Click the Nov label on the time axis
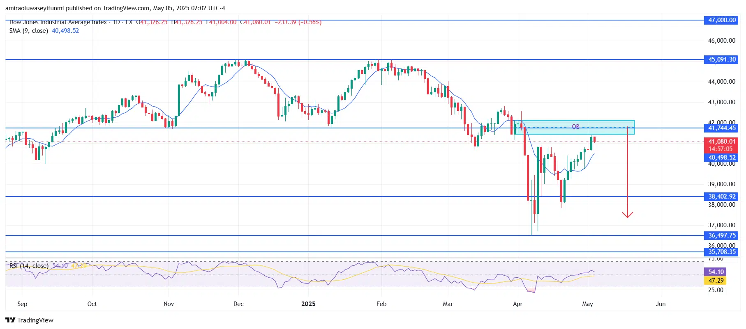Screen dimensions: 746x329 169,304
